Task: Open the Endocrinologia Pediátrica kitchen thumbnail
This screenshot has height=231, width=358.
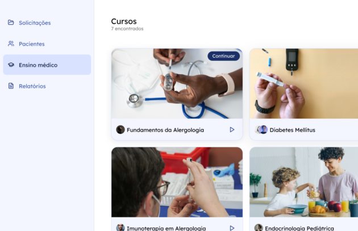Action: point(303,182)
